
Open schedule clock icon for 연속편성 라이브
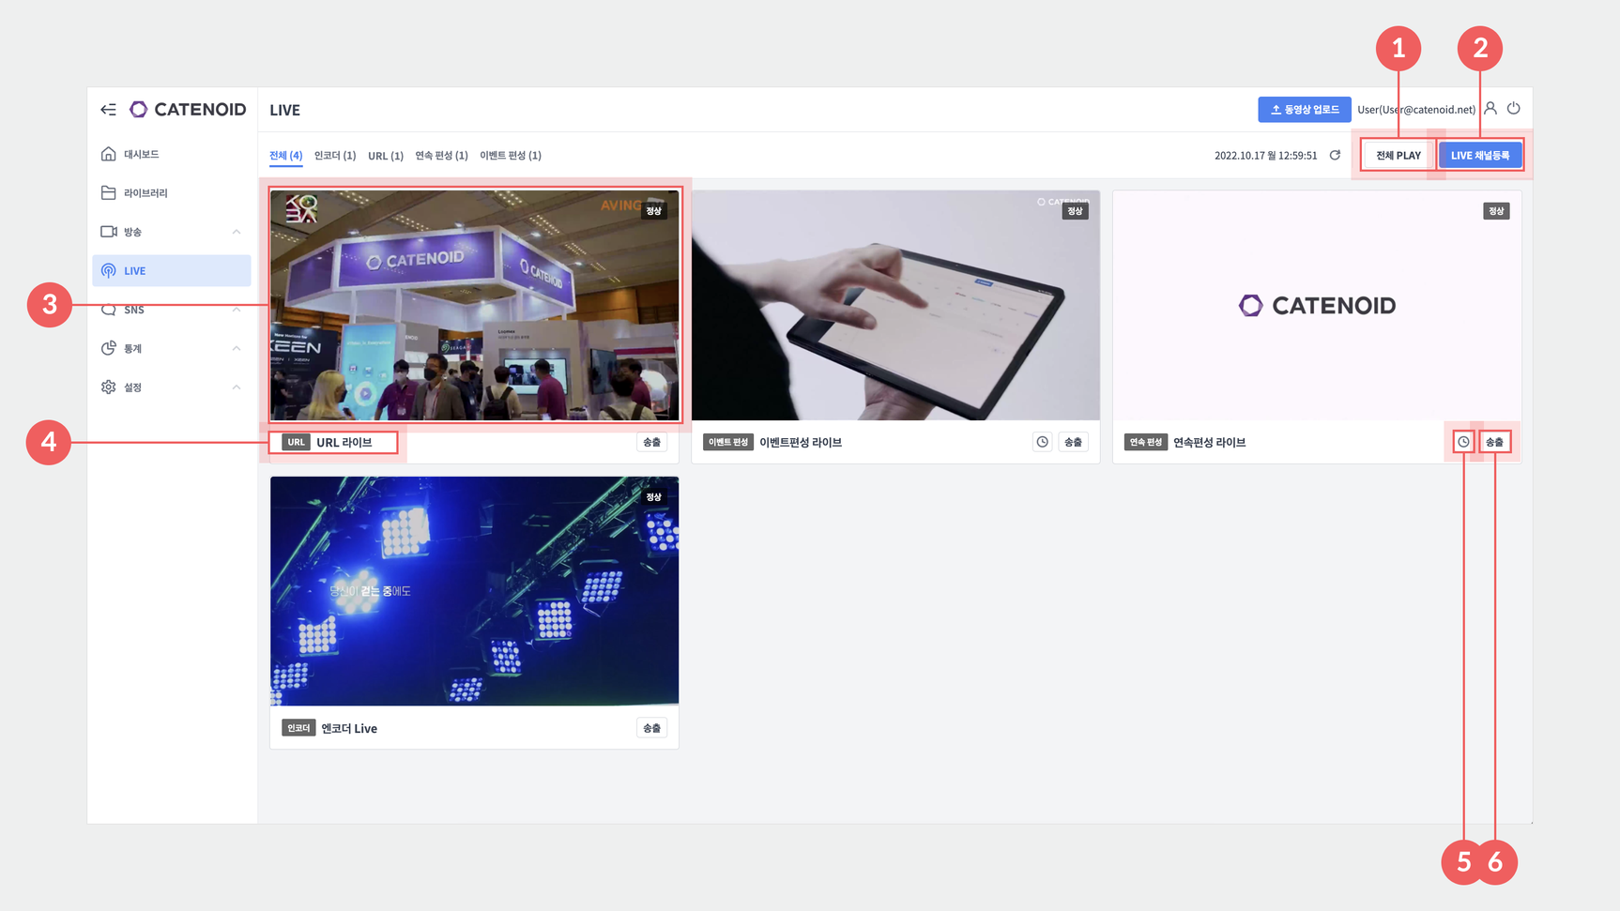tap(1463, 442)
